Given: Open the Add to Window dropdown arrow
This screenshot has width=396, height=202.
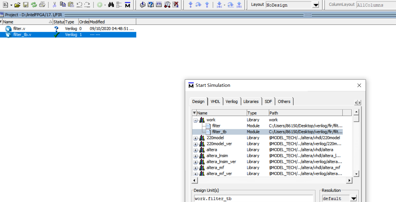Looking at the screenshot, I should tap(105, 5).
